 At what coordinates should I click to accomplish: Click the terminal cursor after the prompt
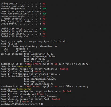tap(42, 104)
